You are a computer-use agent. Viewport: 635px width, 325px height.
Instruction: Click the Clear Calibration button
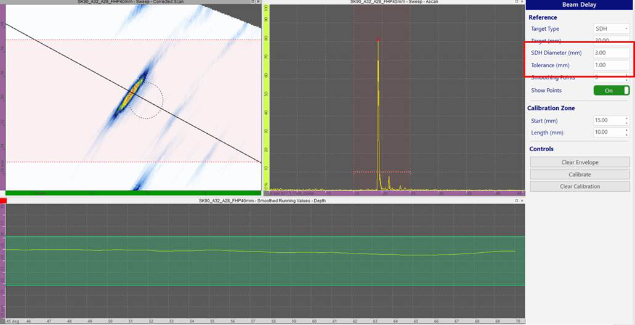[x=580, y=186]
